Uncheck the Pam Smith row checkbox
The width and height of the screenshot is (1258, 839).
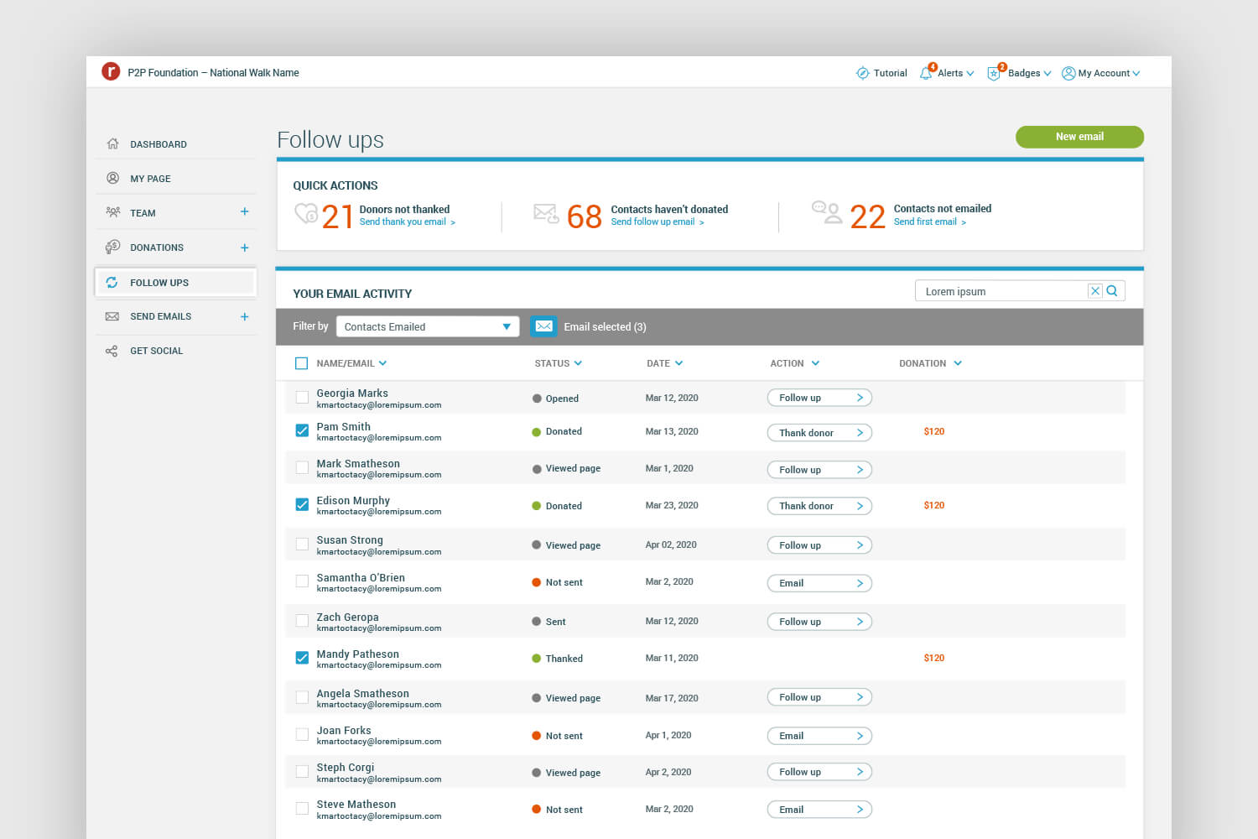point(302,430)
